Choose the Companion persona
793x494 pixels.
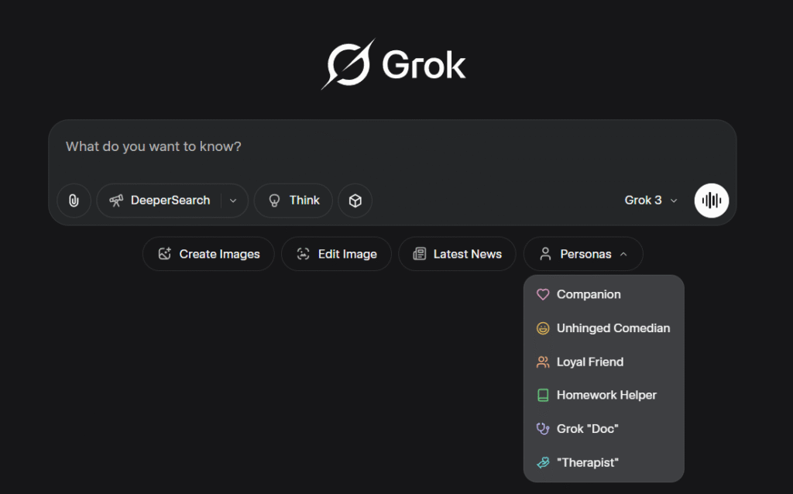[x=604, y=294]
